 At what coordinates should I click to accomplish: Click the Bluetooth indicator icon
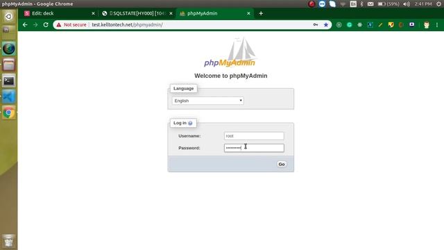(x=361, y=4)
